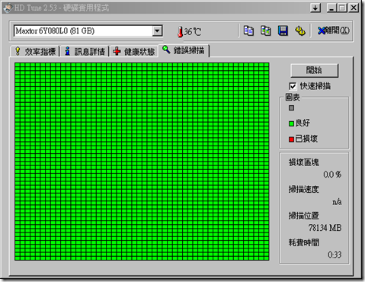Click the 0:33 elapsed time value
The image size is (365, 282).
pos(335,255)
